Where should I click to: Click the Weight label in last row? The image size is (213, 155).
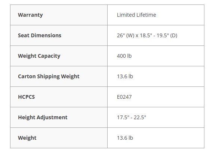(27, 138)
